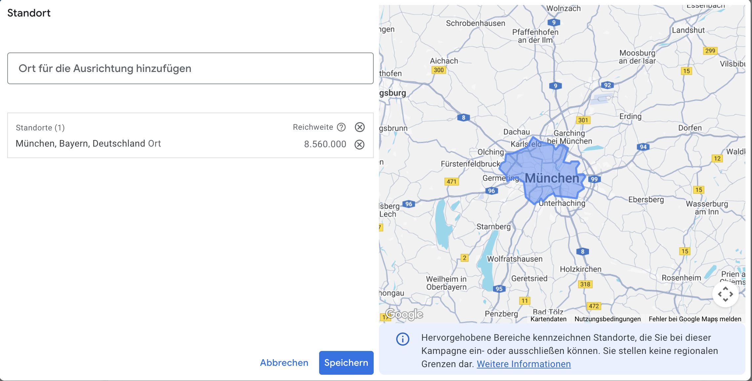Click the Rosenheim label on the map
Screen dimensions: 752x381
681,278
